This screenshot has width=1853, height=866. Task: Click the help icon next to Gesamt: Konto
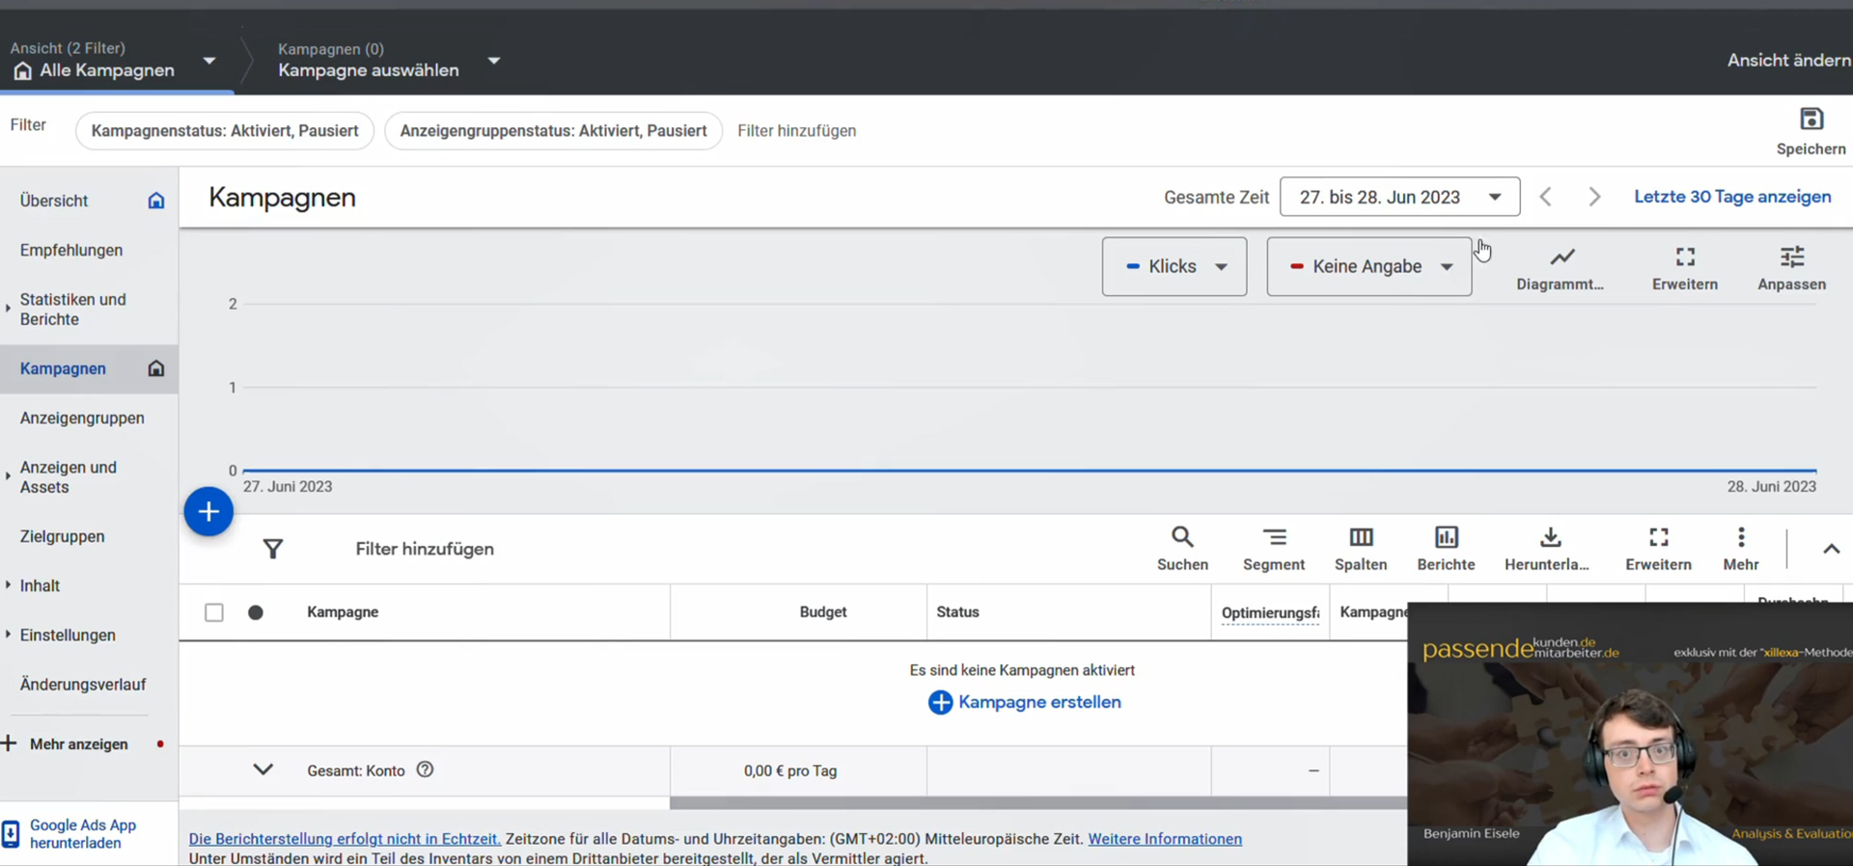coord(425,770)
